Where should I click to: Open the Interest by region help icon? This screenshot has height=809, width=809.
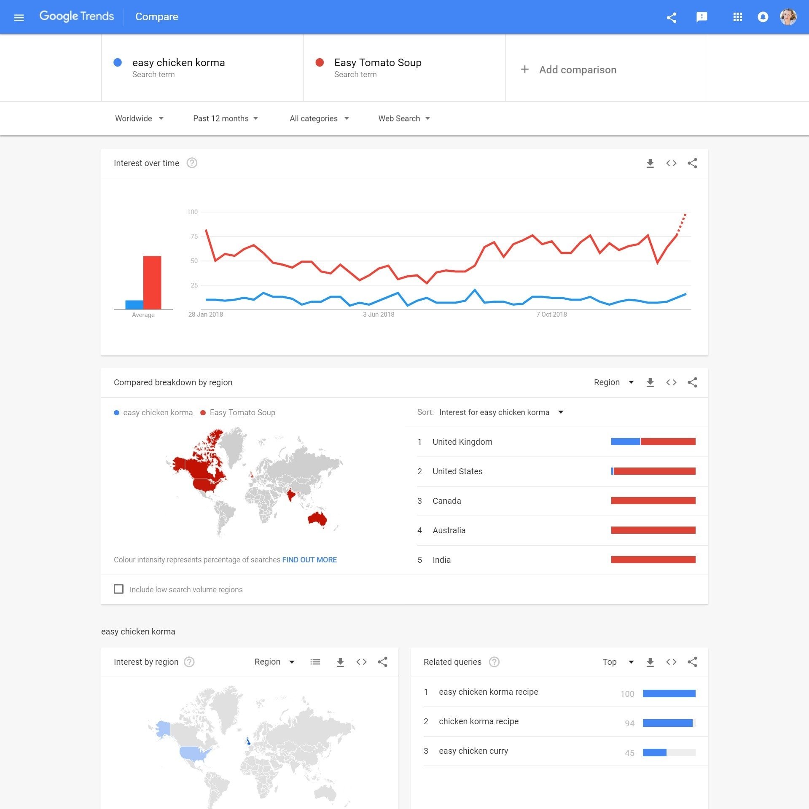[189, 662]
